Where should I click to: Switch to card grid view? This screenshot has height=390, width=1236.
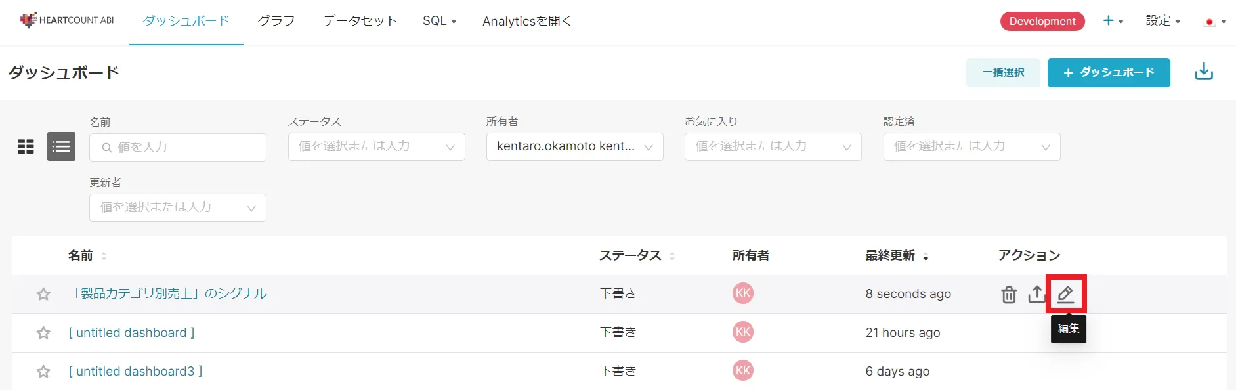pyautogui.click(x=26, y=146)
